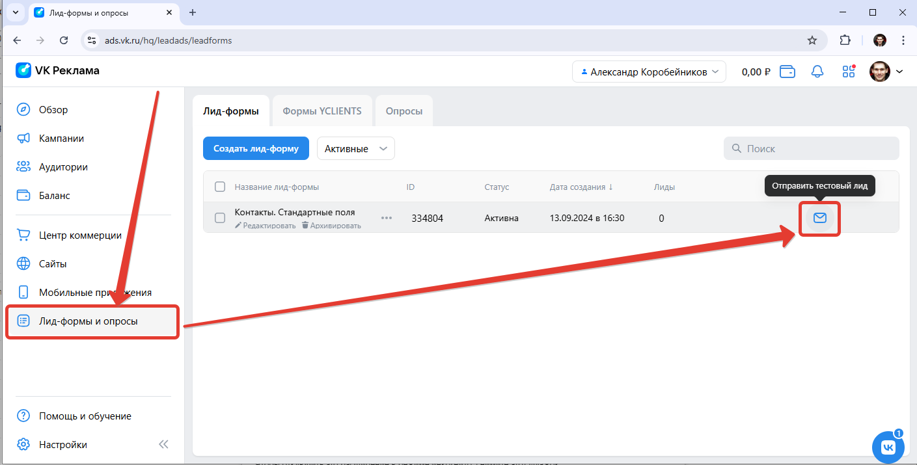Image resolution: width=917 pixels, height=465 pixels.
Task: Open three-dots menu for Контакты form
Action: [387, 218]
